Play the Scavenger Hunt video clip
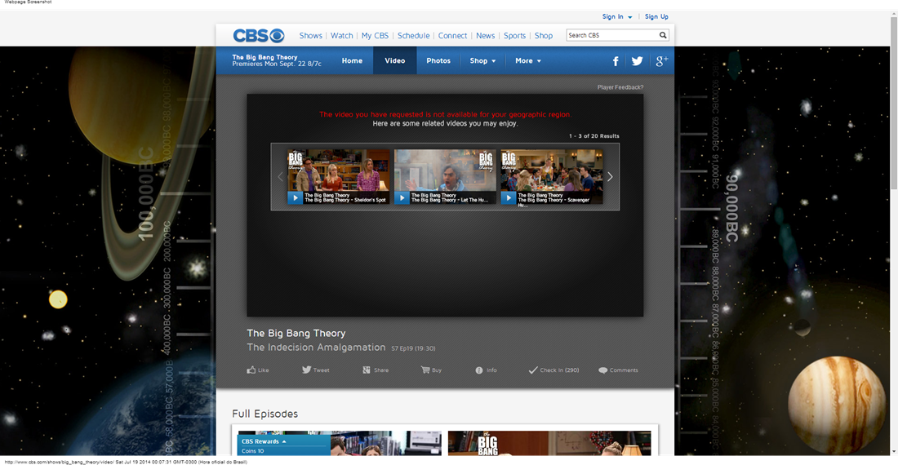Screen dimensions: 898x465 [508, 198]
